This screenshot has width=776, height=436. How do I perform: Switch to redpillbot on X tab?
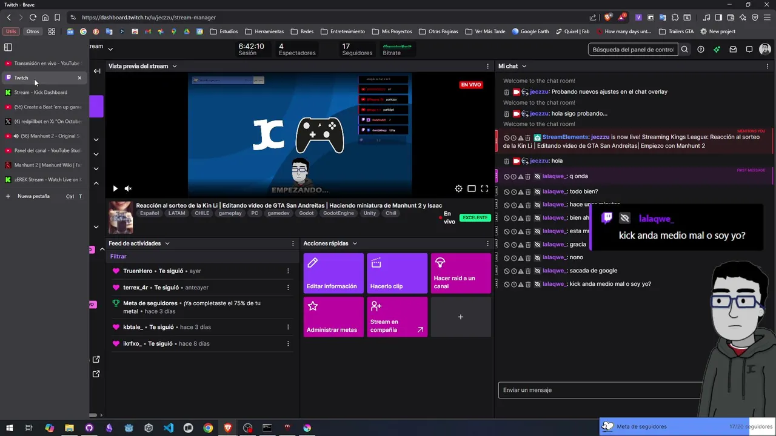tap(44, 121)
